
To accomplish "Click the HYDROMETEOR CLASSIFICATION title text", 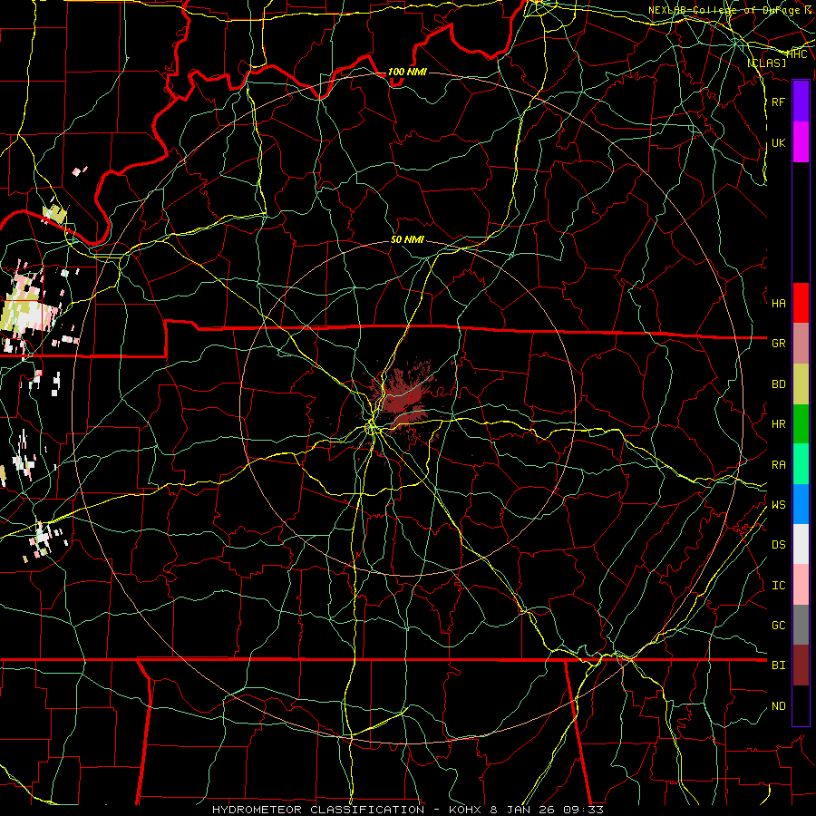I will [x=318, y=810].
